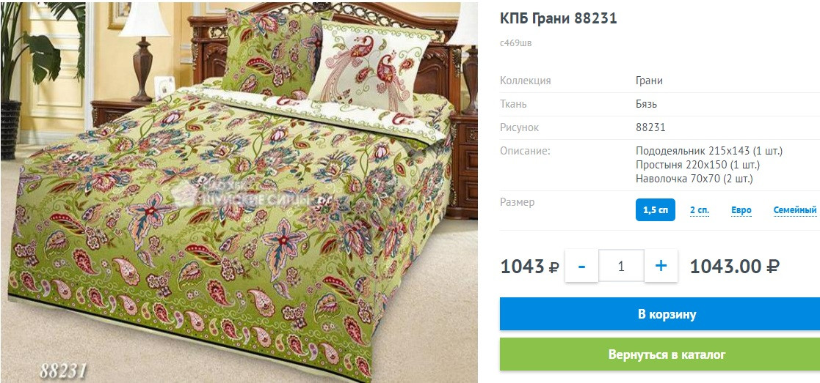
Task: Click the Пододеяльник 215х143 description line
Action: (x=708, y=152)
